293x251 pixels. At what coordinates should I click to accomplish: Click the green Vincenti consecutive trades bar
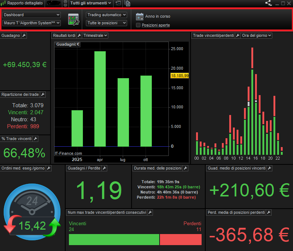tap(114, 240)
